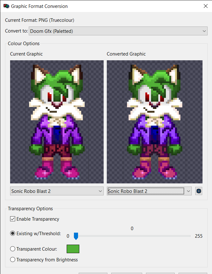This screenshot has height=274, width=212.
Task: Open the palette settings gear icon
Action: pyautogui.click(x=199, y=191)
